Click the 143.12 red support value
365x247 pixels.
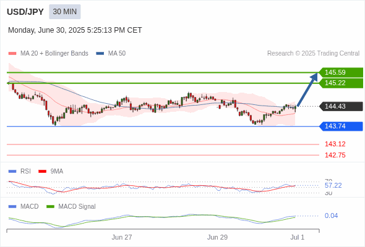[335, 144]
